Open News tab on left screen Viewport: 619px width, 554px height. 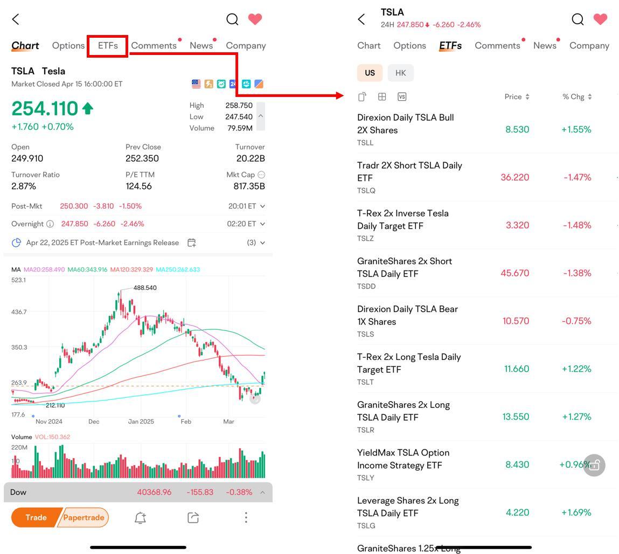coord(201,45)
